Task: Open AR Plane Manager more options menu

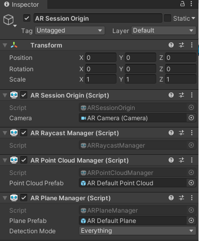Action: (x=192, y=198)
